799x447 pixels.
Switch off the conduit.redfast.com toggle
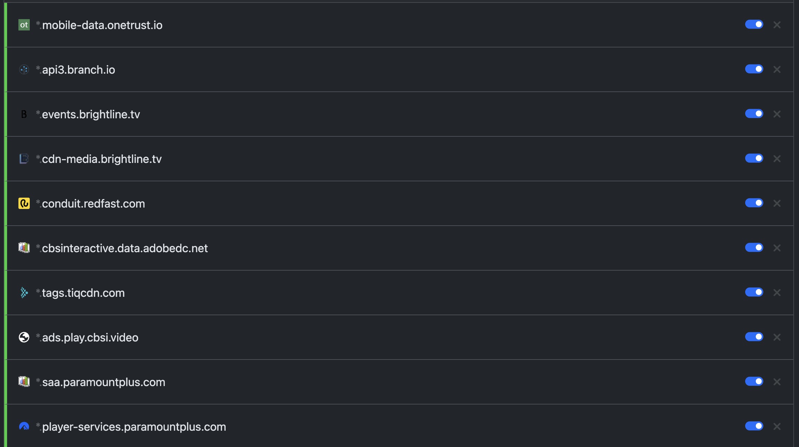coord(754,203)
